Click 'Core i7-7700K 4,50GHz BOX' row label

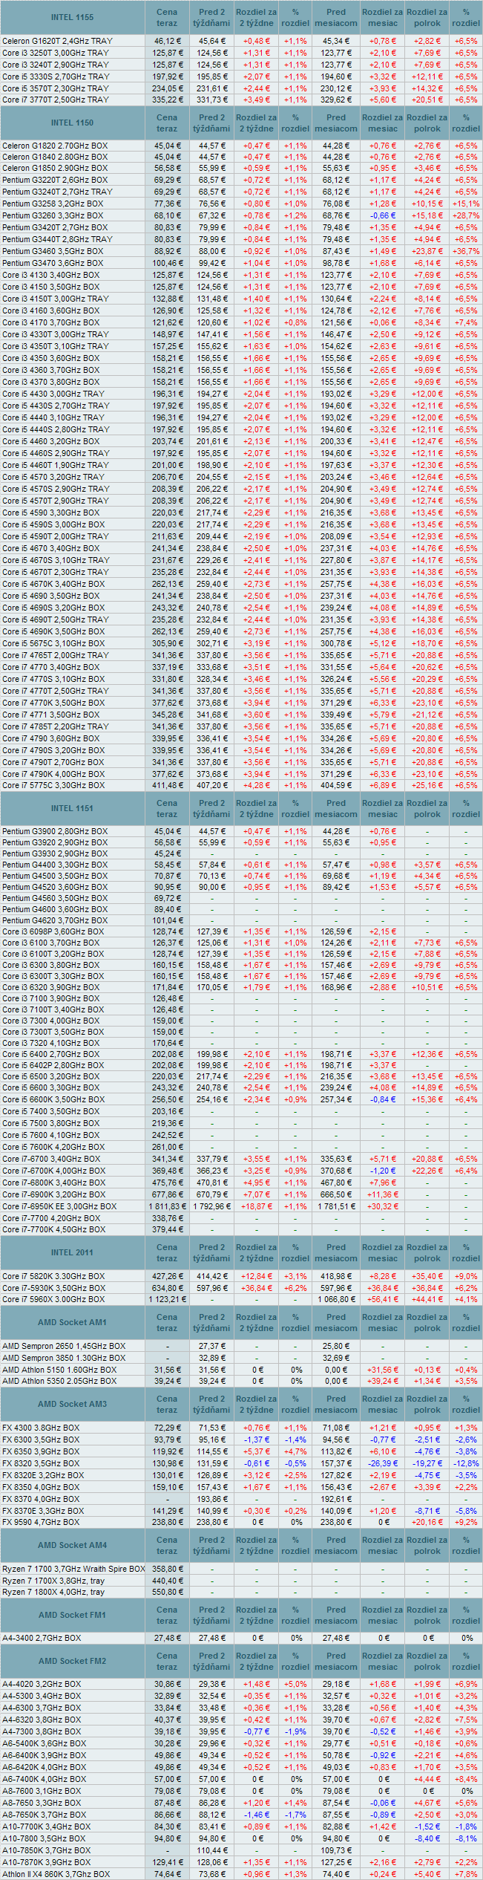53,1229
